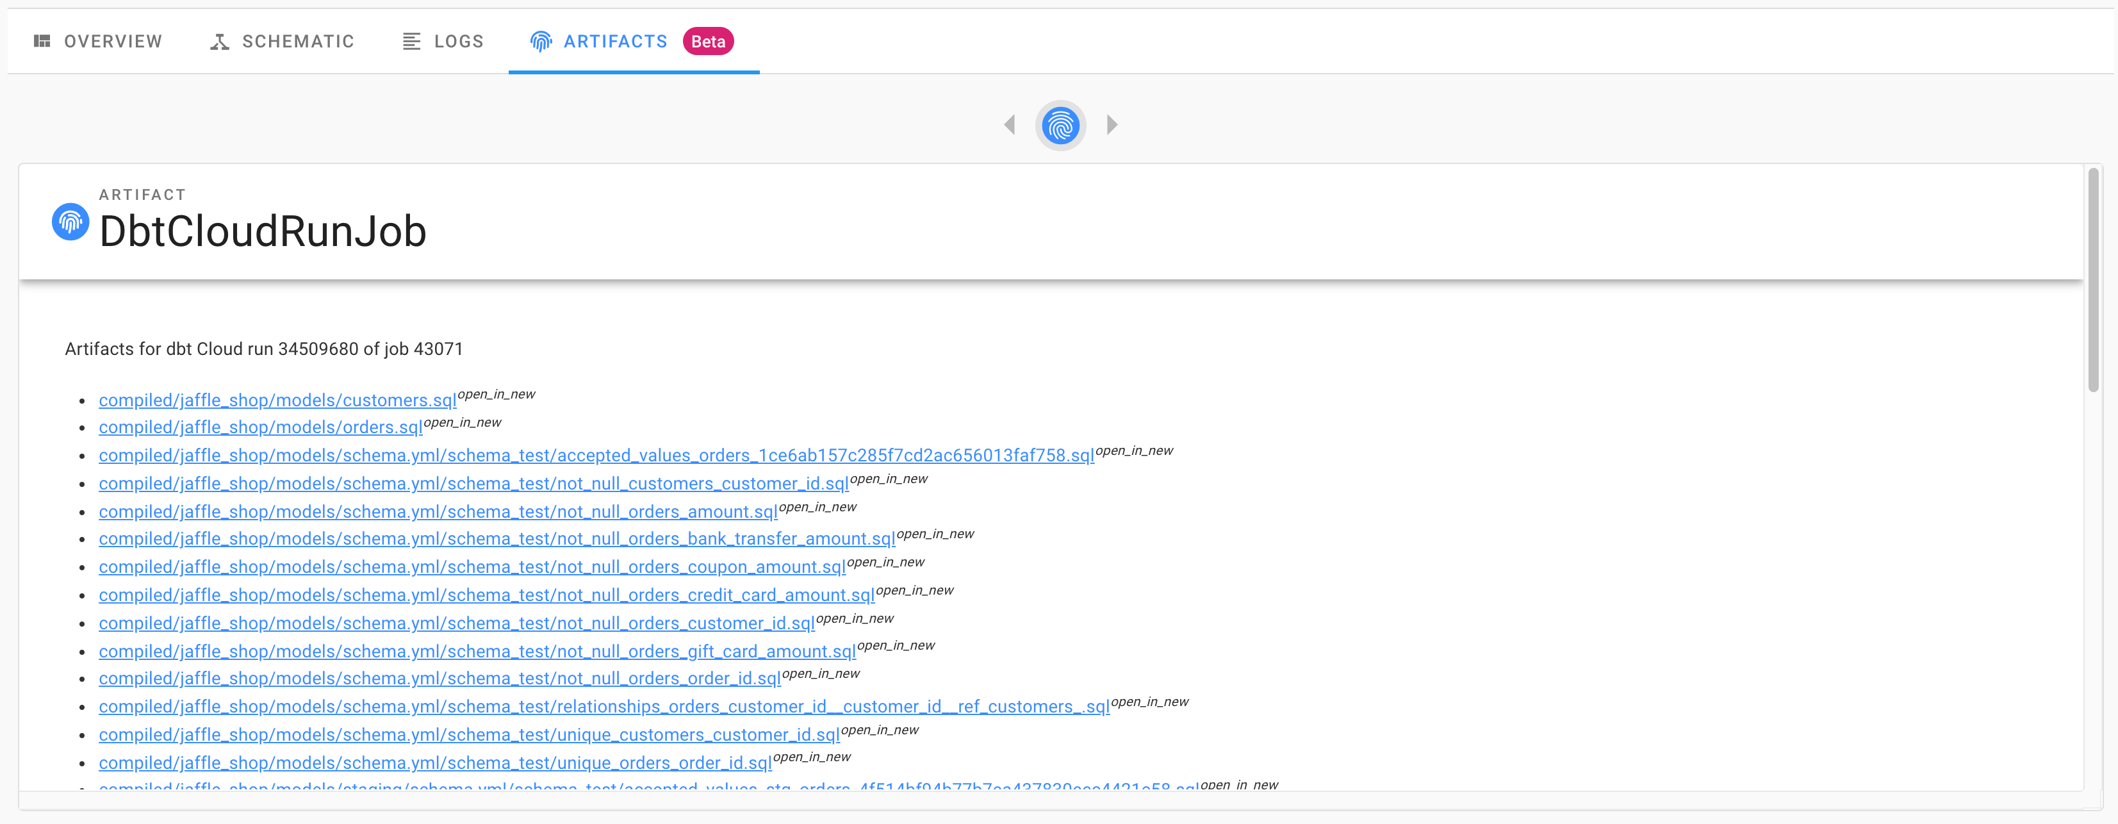The image size is (2118, 824).
Task: Open relationships_orders_customer_id link
Action: point(603,707)
